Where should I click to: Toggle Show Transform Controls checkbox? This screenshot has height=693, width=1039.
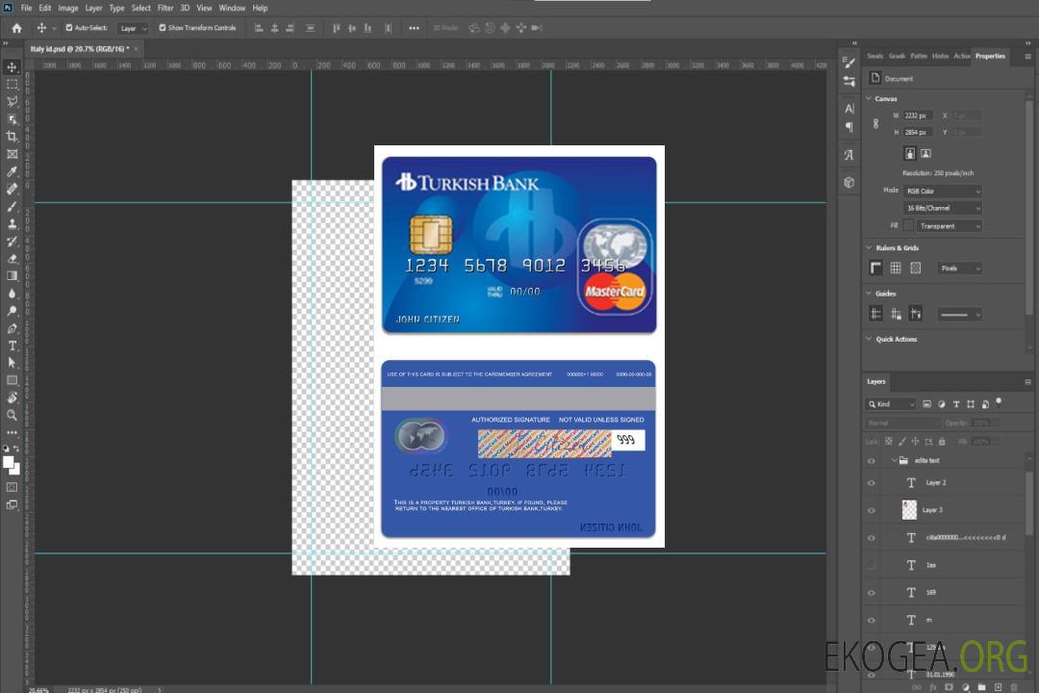point(163,28)
